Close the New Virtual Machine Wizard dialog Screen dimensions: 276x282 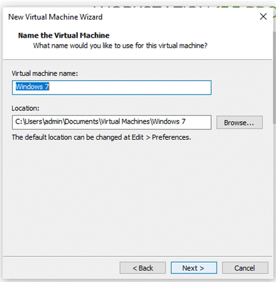(263, 17)
